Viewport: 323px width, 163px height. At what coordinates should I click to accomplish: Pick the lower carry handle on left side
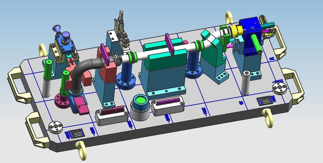(37, 130)
